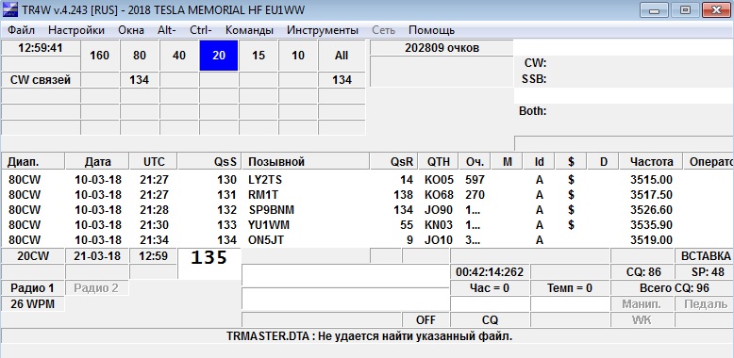Click the 00:42:14:262 timer
The image size is (734, 358).
click(490, 271)
